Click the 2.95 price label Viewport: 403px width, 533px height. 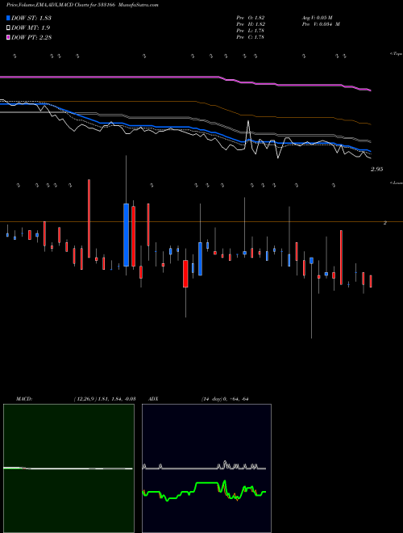tap(376, 170)
